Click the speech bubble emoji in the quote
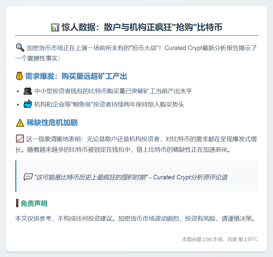 (28, 177)
